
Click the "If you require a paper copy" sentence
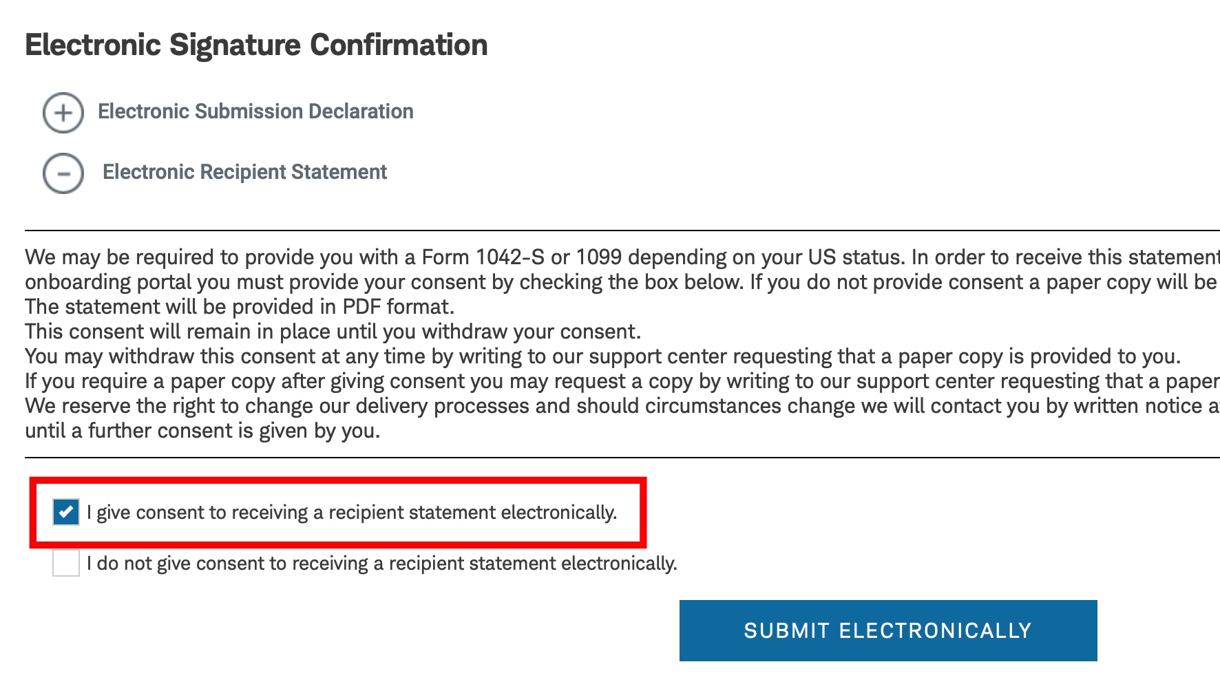pyautogui.click(x=622, y=381)
